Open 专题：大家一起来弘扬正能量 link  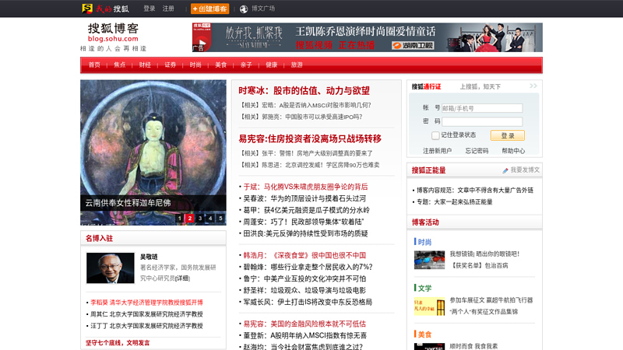pyautogui.click(x=454, y=201)
